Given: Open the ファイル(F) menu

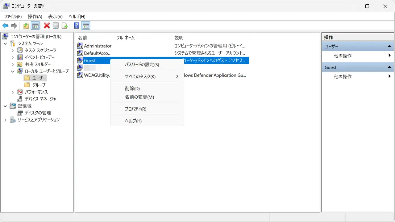Looking at the screenshot, I should (13, 17).
